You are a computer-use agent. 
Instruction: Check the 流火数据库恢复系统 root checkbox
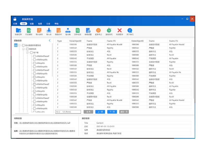(x=23, y=45)
